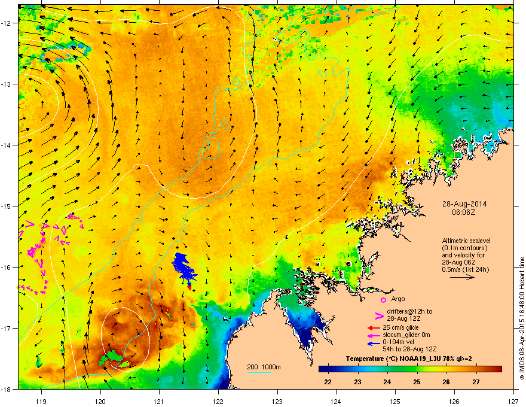Click the dark blue end of temperature colorbar
526x407 pixels.
point(323,369)
